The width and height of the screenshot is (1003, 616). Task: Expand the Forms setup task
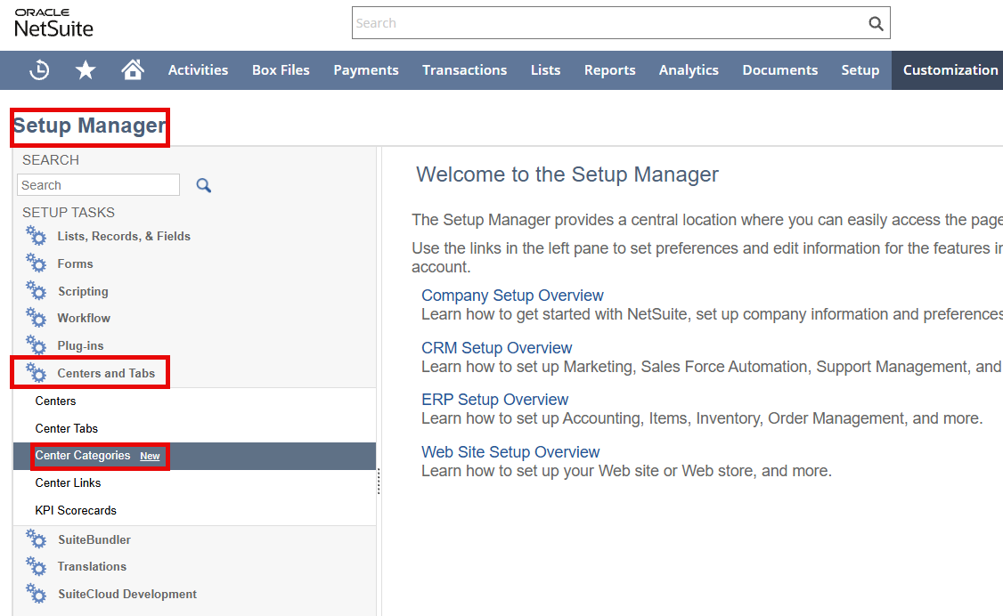click(x=75, y=263)
